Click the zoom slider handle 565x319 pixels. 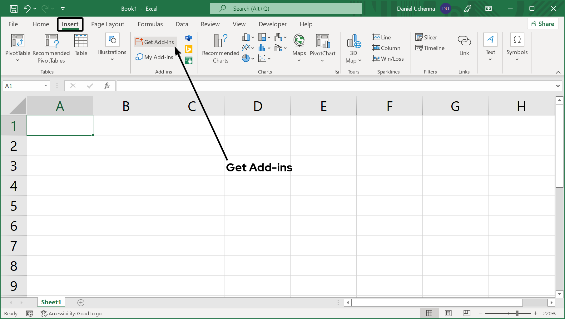[517, 313]
